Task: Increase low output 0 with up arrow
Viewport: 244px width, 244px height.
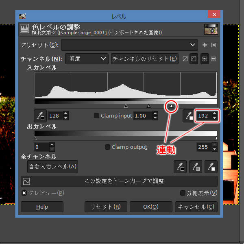Action: 52,145
